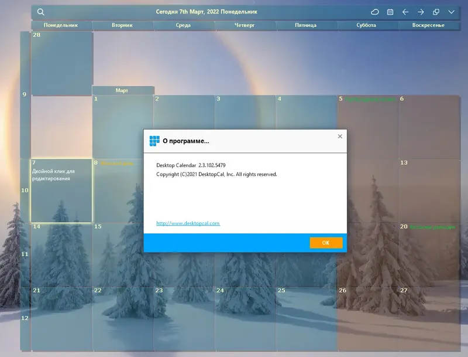Click the cloud sync icon
The height and width of the screenshot is (357, 468).
pos(374,12)
